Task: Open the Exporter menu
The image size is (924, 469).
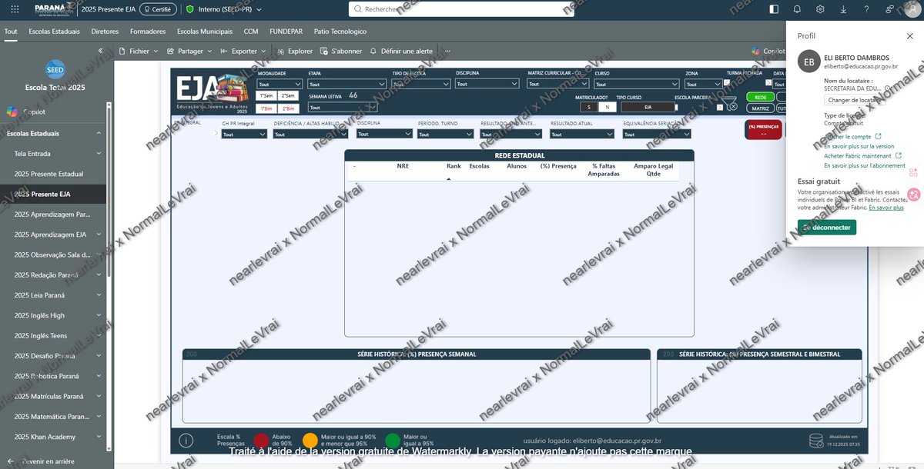Action: 243,52
